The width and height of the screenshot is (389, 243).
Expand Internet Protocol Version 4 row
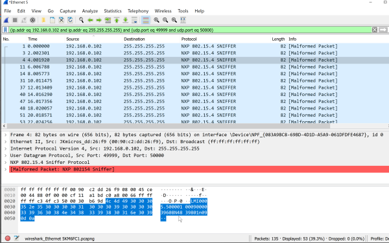click(x=5, y=148)
